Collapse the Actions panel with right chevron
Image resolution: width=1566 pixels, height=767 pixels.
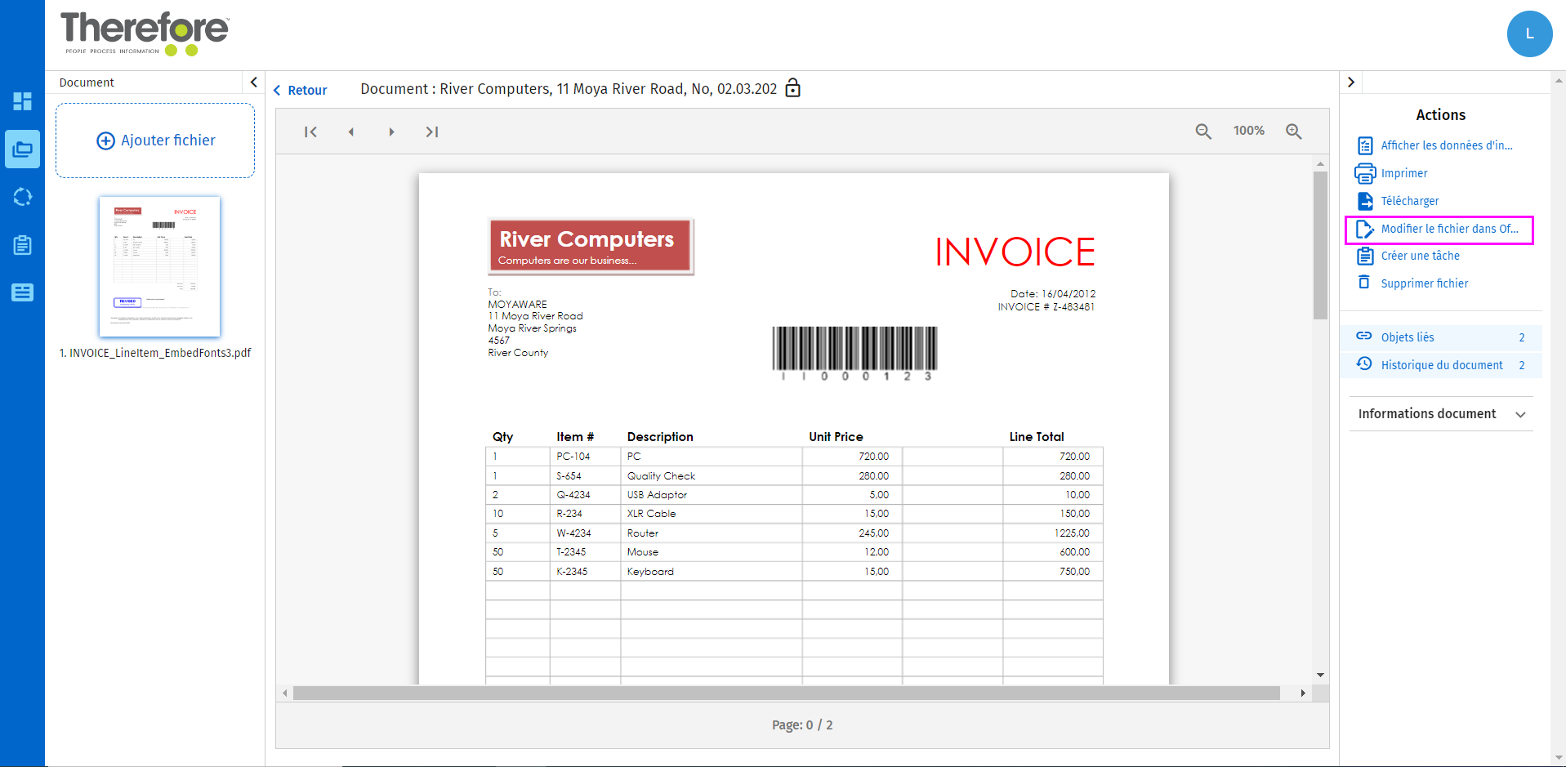tap(1351, 82)
